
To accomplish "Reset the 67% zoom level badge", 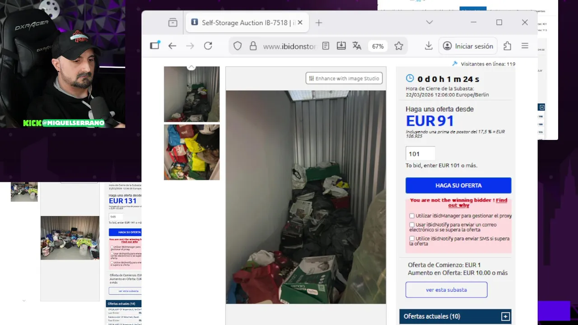I will click(x=378, y=46).
